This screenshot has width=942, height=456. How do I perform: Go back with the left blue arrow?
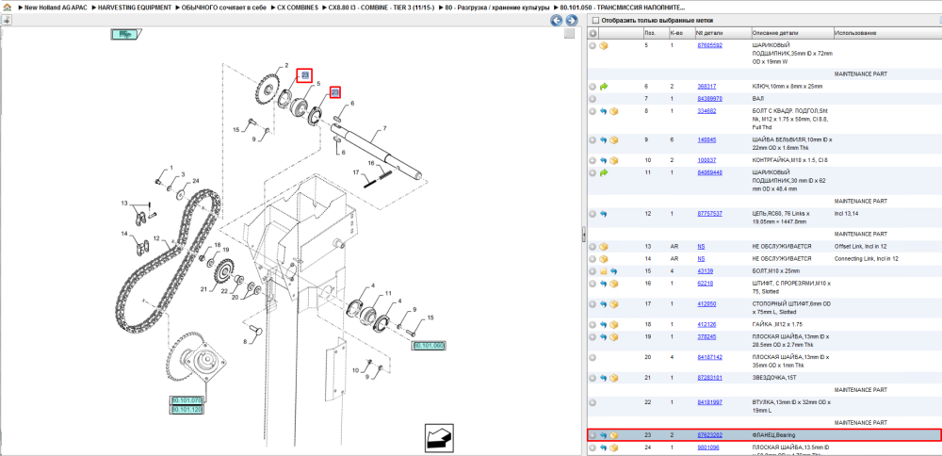coord(557,21)
